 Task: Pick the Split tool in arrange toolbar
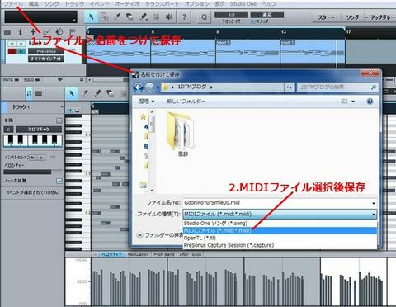pyautogui.click(x=117, y=17)
